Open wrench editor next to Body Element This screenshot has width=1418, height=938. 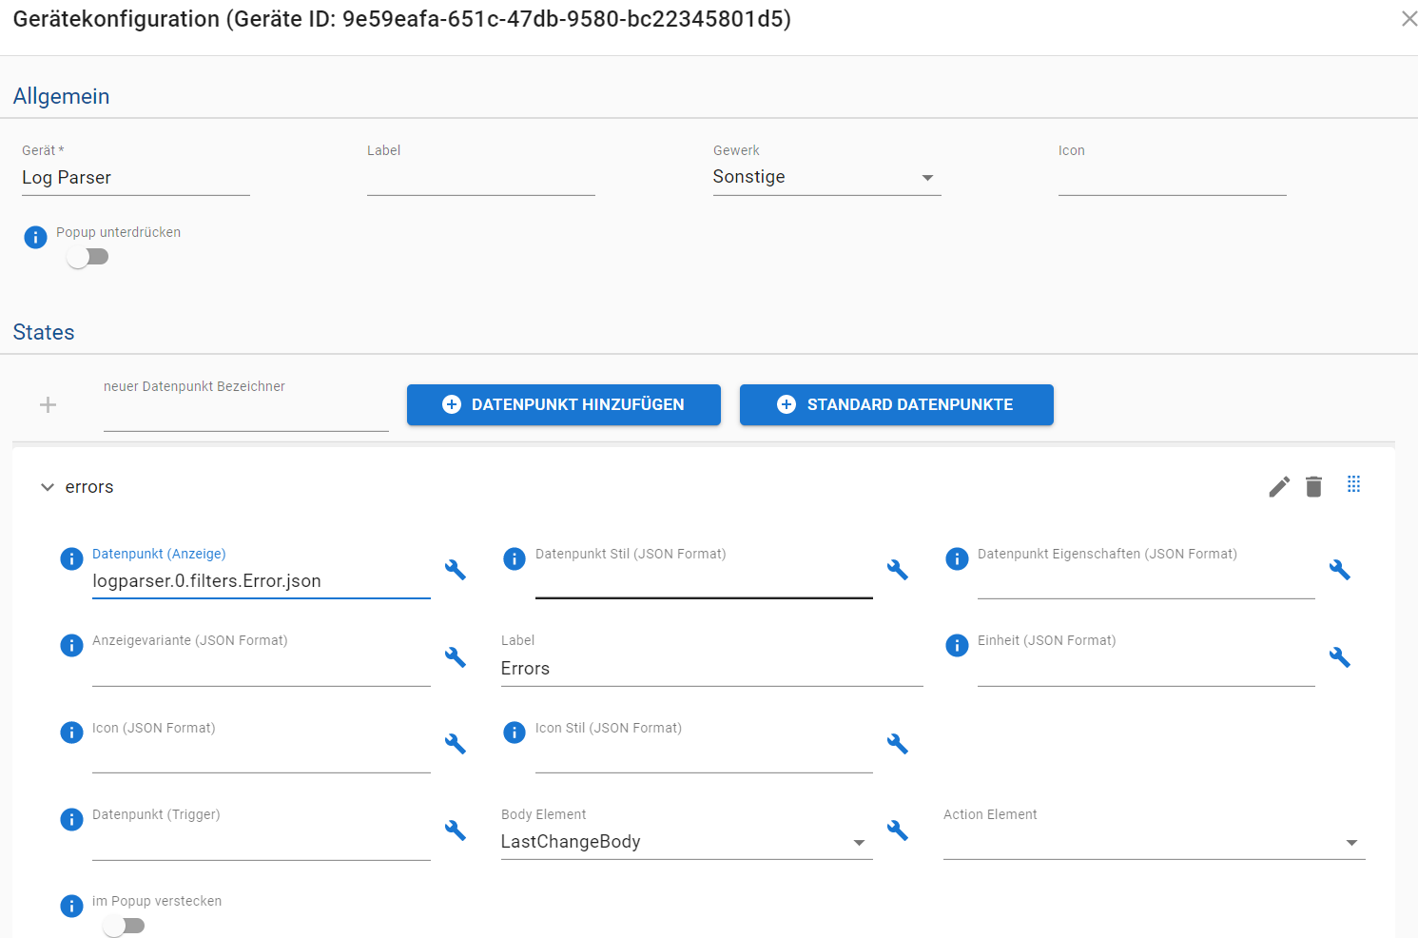(898, 831)
